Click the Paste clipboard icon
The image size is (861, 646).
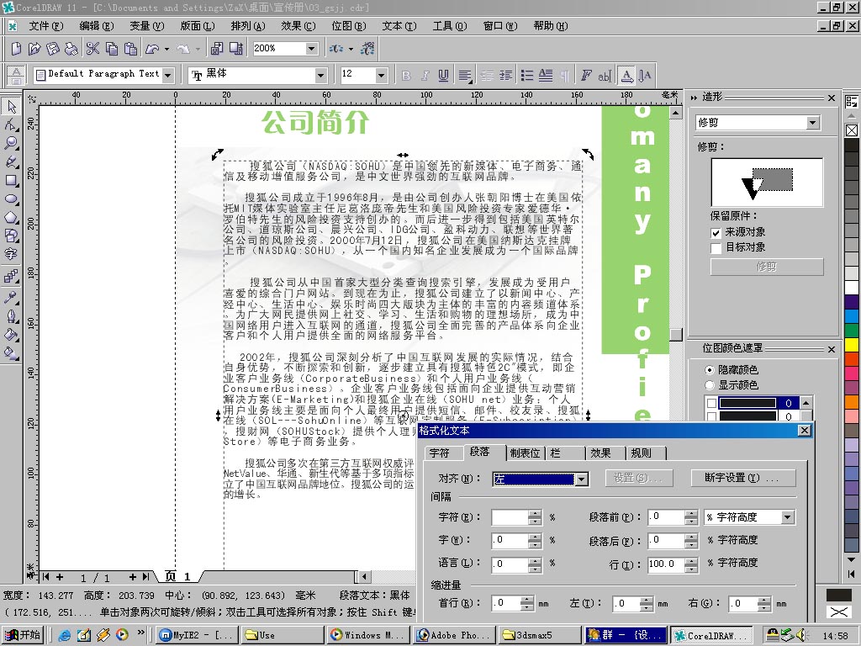click(130, 49)
